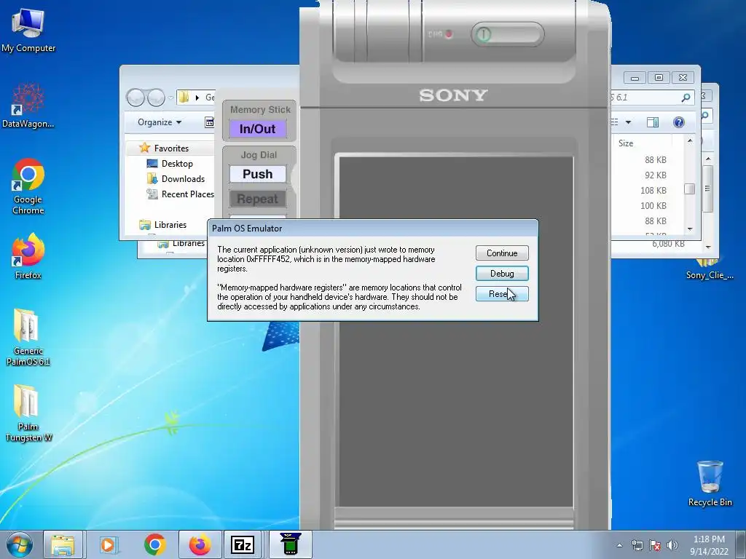Viewport: 746px width, 559px height.
Task: Click the 92 KB size entry
Action: click(655, 175)
